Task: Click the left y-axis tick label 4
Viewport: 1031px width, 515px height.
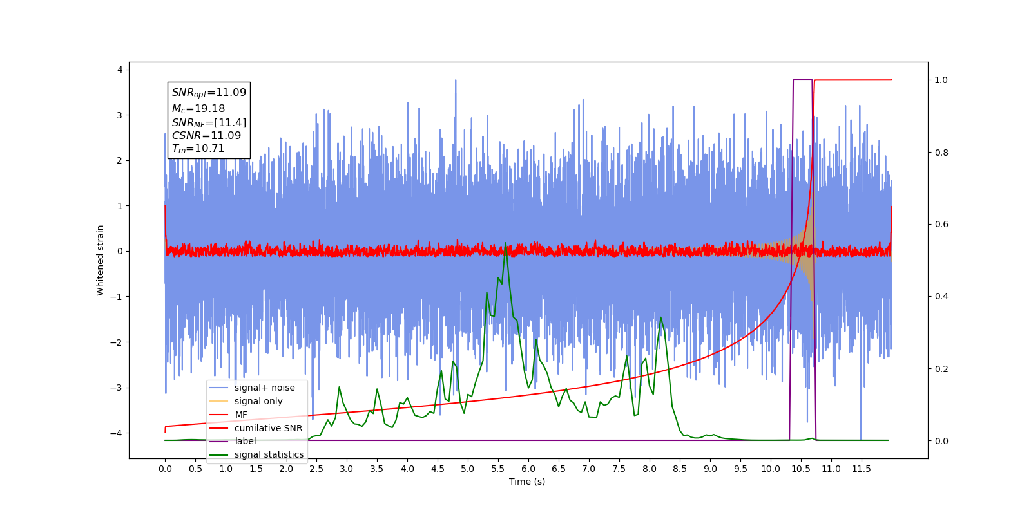Action: [x=119, y=70]
